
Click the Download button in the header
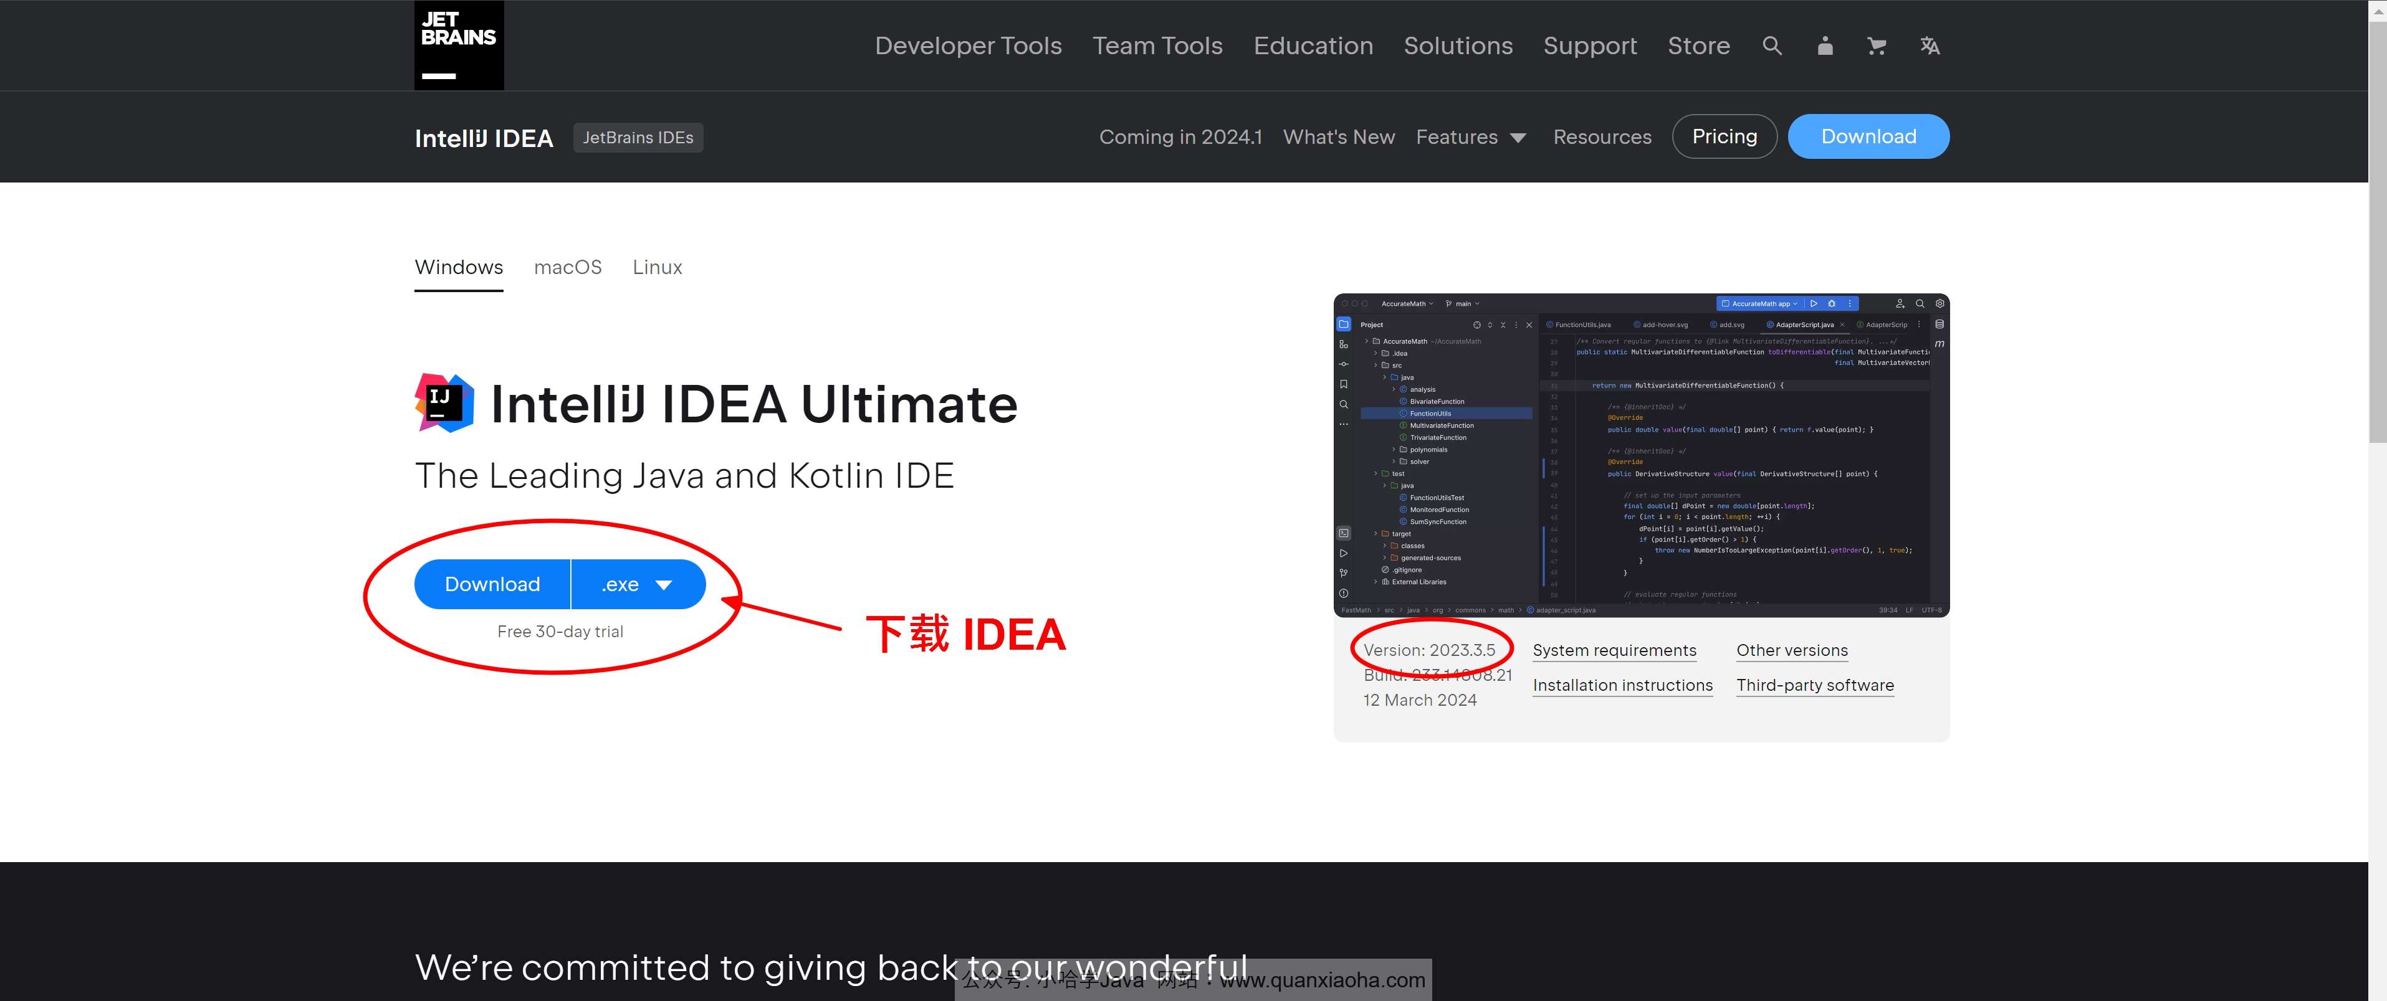[x=1868, y=136]
